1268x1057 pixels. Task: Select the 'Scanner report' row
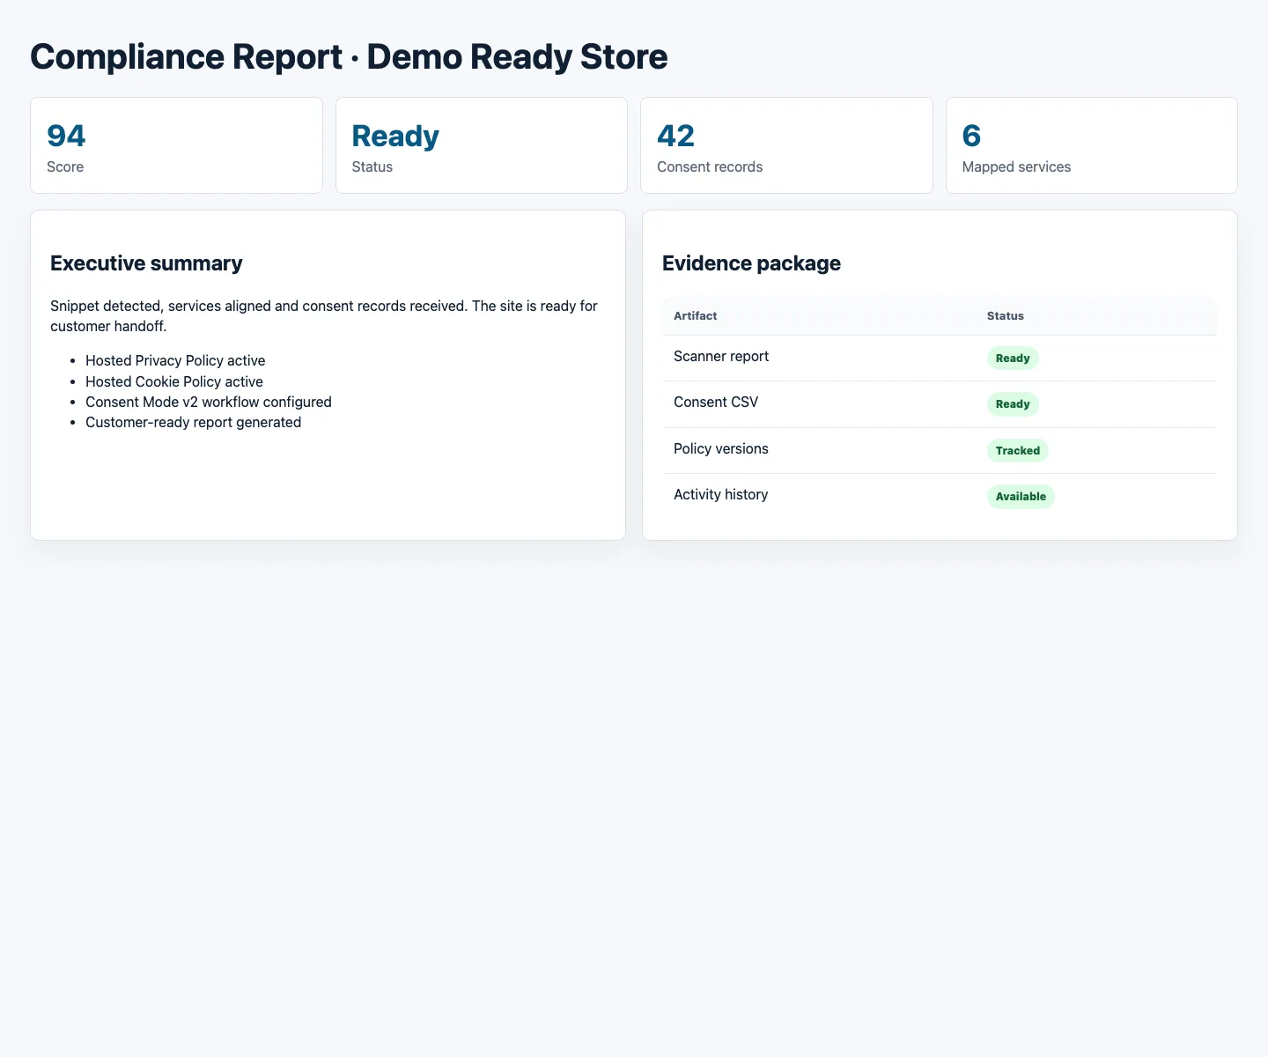940,358
